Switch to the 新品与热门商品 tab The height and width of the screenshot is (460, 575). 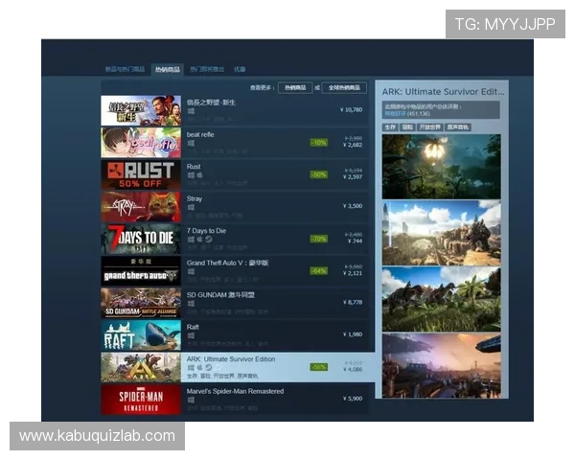(x=125, y=70)
